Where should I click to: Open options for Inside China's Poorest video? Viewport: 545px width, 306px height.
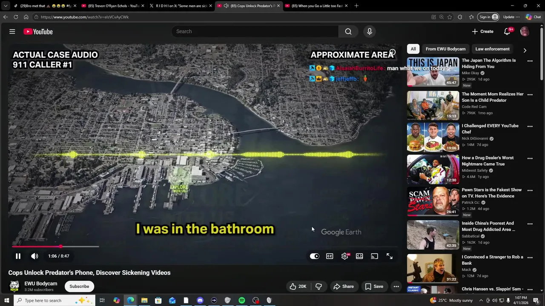click(x=530, y=224)
